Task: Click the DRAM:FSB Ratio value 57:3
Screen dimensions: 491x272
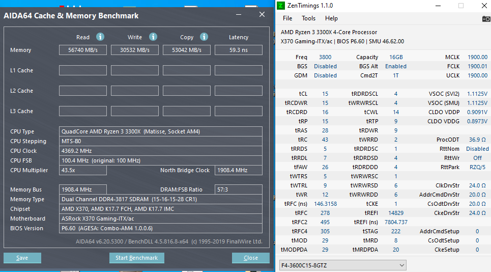Action: [239, 189]
